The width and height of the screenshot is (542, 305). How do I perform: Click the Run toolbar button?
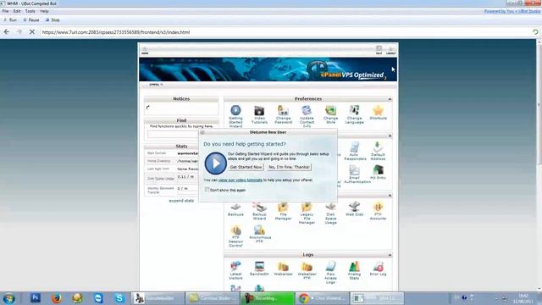coord(10,20)
